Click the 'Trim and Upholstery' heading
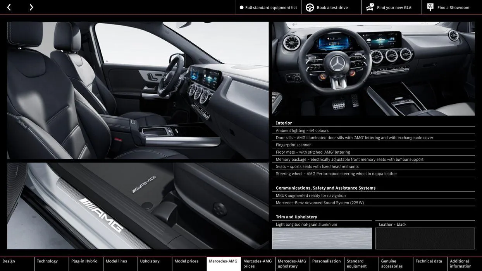This screenshot has width=482, height=271. coord(296,217)
